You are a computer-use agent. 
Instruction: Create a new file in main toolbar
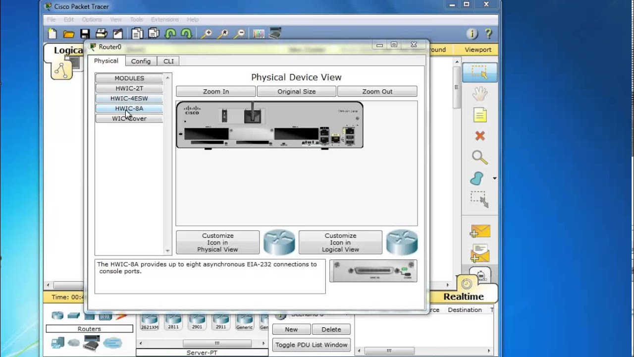[53, 34]
